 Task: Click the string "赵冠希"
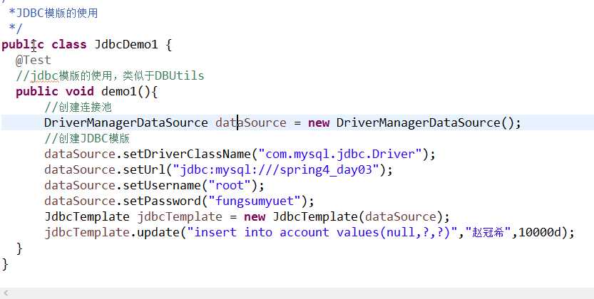point(488,233)
